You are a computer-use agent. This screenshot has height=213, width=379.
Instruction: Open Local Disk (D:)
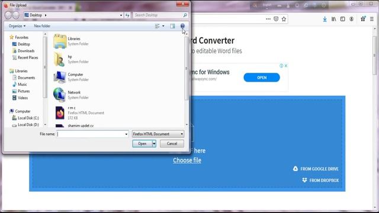point(25,125)
